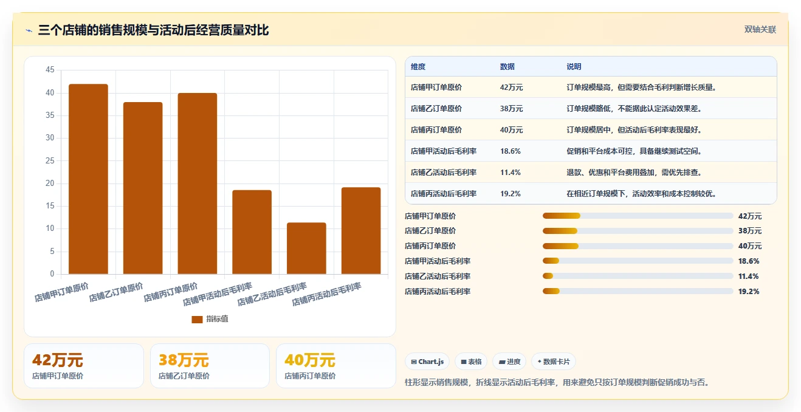Click the 42万元 data card

tap(84, 366)
